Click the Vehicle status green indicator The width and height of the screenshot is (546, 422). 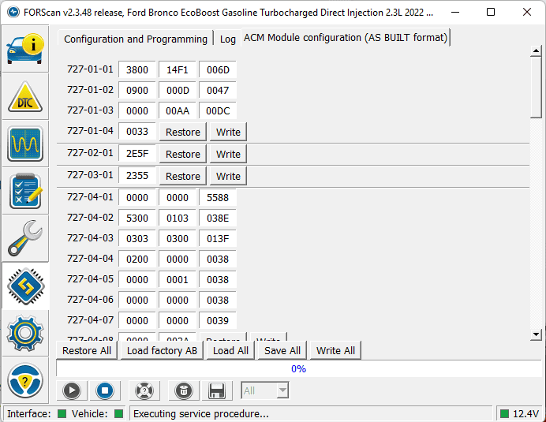pos(118,413)
